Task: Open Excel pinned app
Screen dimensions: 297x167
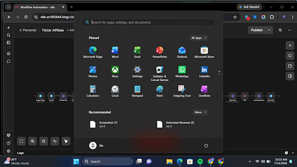Action: coord(137,52)
